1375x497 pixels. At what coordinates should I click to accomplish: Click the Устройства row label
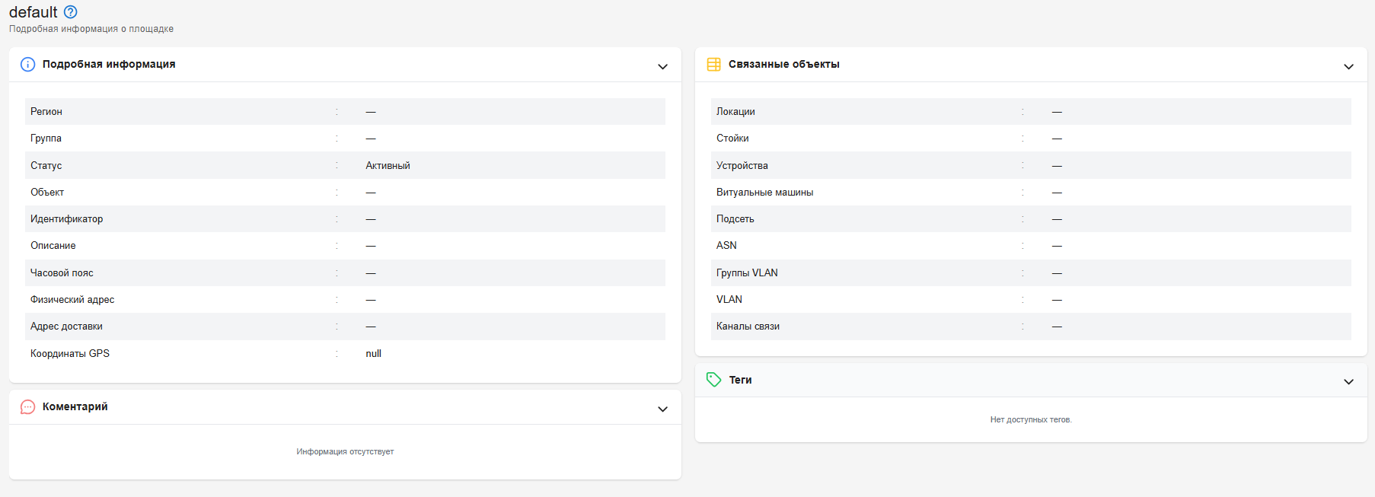point(742,165)
